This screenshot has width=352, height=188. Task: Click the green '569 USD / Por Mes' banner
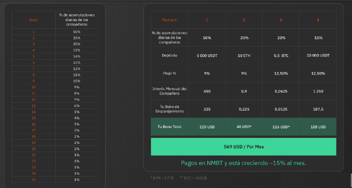tap(244, 147)
